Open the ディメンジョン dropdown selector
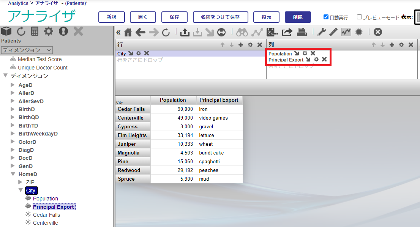420x227 pixels. pos(27,50)
